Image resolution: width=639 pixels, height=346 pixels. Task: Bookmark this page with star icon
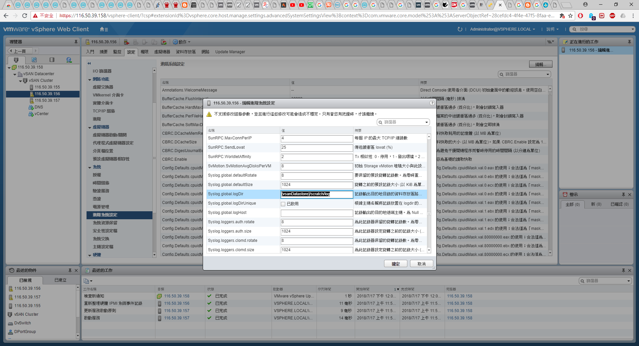pyautogui.click(x=570, y=16)
